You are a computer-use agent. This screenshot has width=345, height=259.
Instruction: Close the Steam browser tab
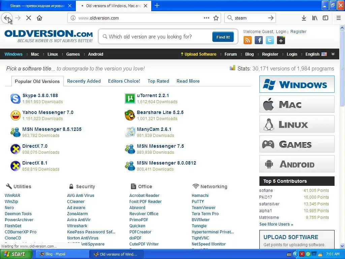click(70, 6)
